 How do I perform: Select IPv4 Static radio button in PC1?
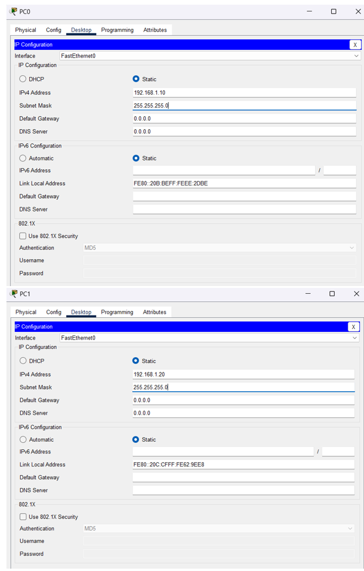136,361
